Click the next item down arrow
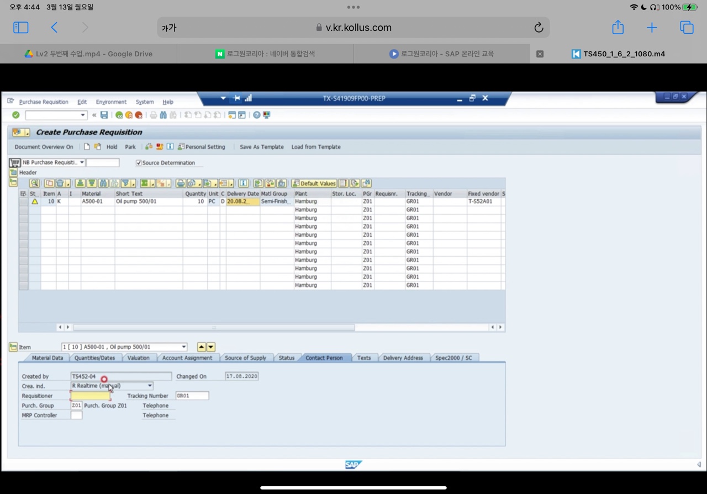Viewport: 707px width, 494px height. 211,347
